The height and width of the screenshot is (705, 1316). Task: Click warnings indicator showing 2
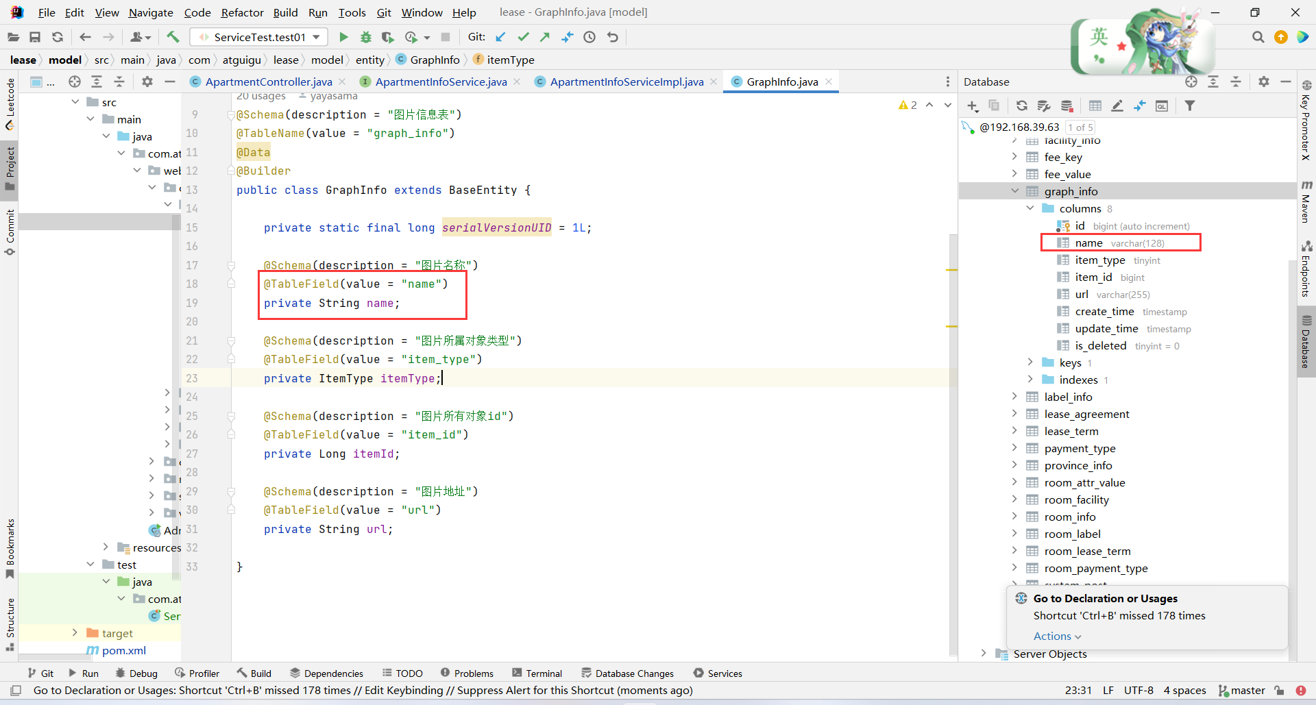908,105
